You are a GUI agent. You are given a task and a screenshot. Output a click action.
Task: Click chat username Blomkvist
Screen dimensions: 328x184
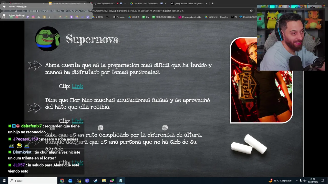[22, 152]
